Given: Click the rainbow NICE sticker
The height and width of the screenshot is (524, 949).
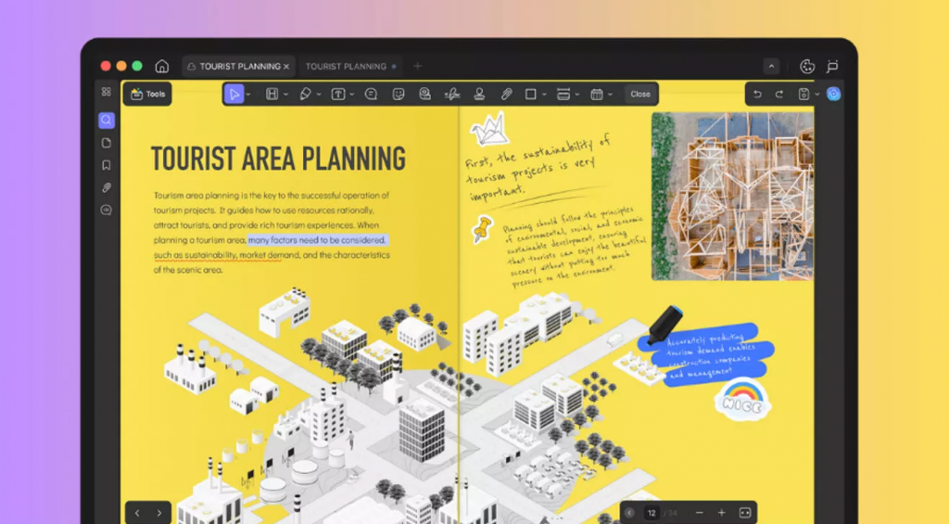Looking at the screenshot, I should 742,399.
